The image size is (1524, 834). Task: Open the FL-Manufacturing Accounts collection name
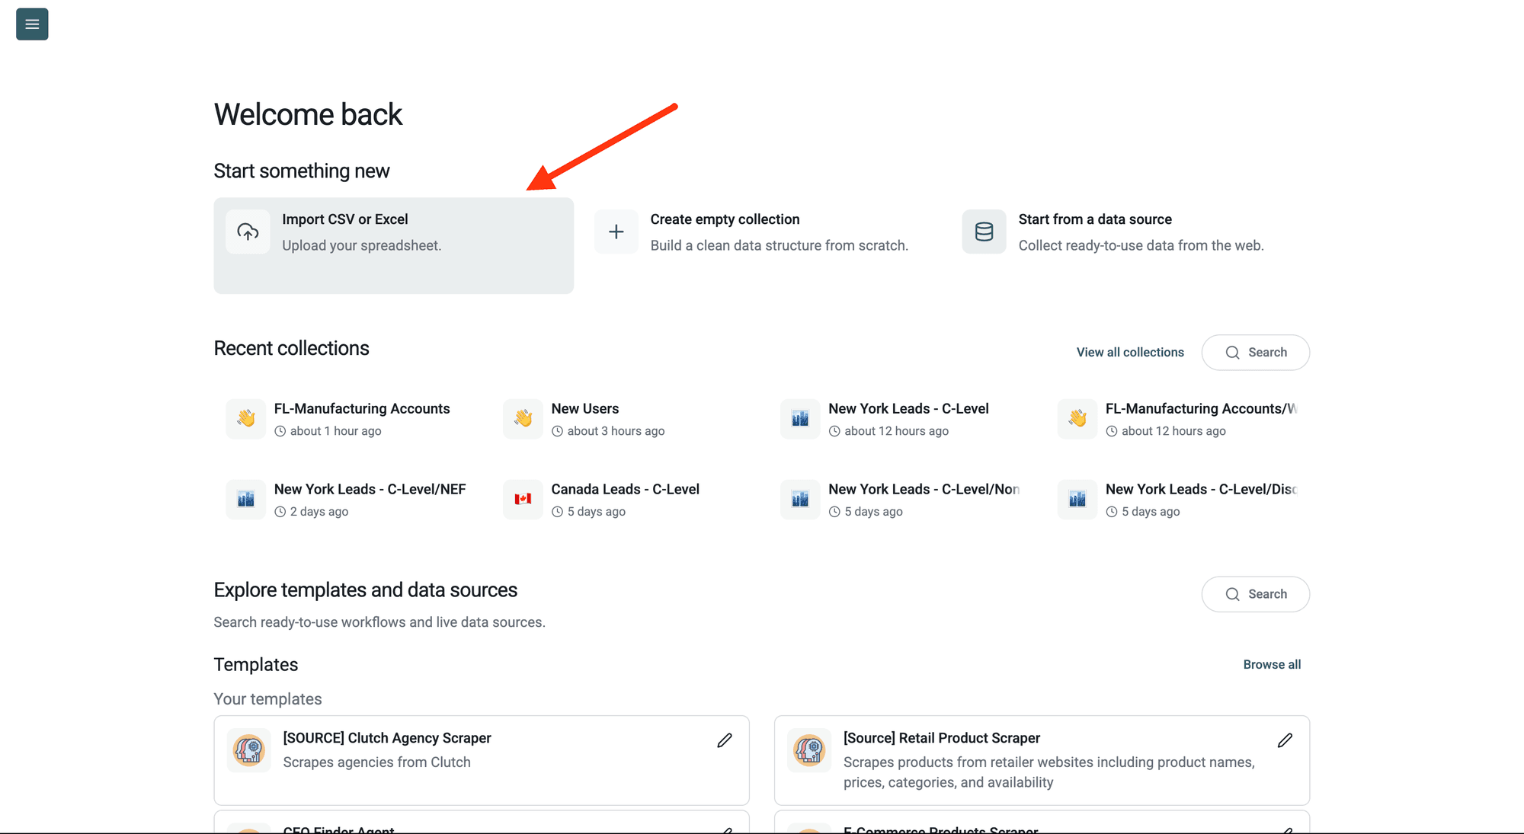click(362, 409)
